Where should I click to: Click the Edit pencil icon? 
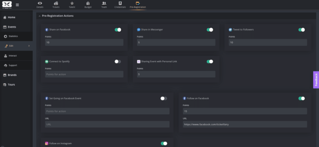click(6, 46)
